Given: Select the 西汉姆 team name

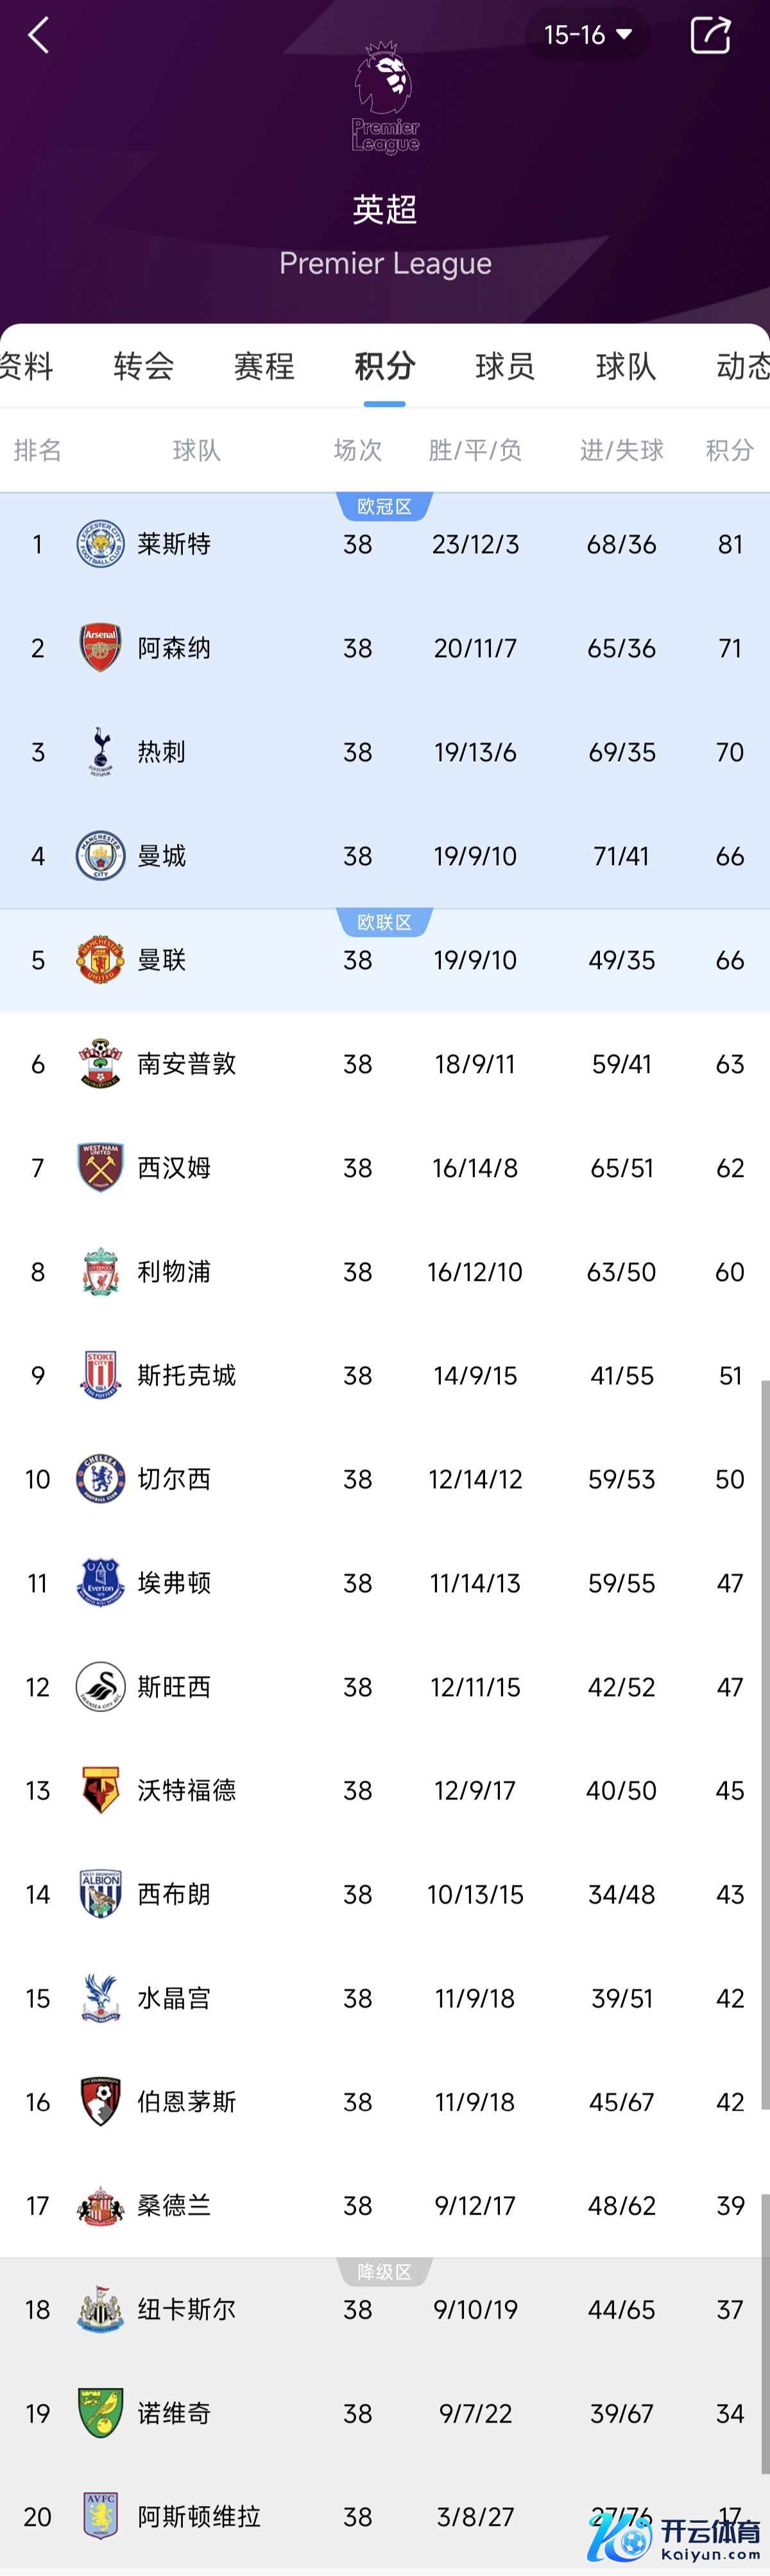Looking at the screenshot, I should 174,1168.
